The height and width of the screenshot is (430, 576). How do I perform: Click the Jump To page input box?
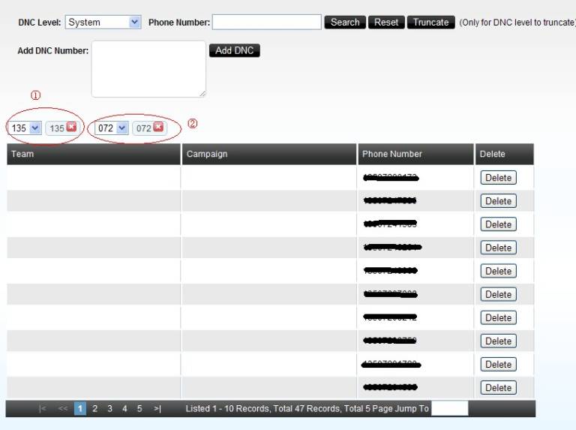[x=449, y=409]
